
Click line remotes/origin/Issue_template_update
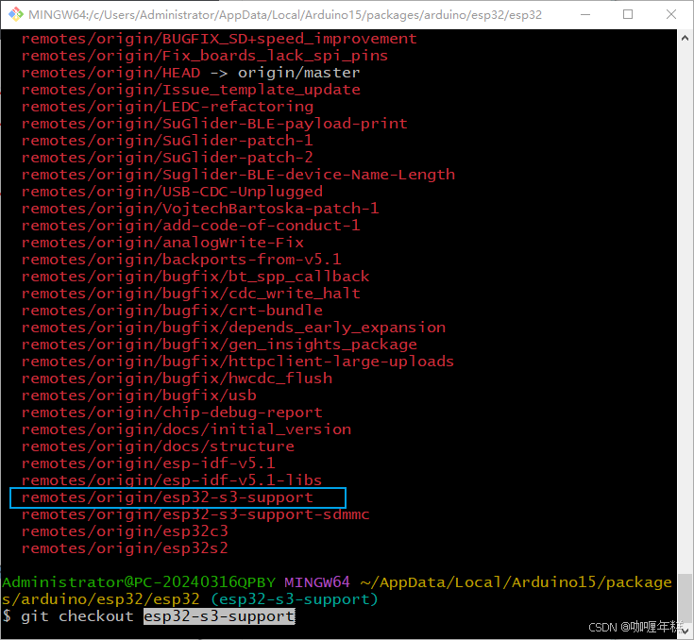[x=191, y=90]
